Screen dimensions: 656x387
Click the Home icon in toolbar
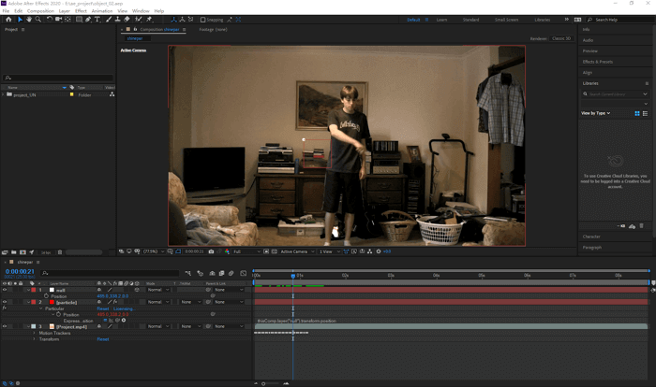[7, 19]
